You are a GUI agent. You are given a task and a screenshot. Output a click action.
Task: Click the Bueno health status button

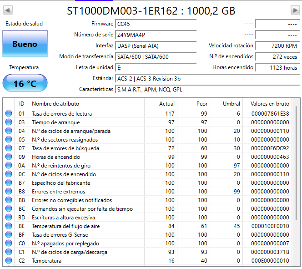[25, 44]
